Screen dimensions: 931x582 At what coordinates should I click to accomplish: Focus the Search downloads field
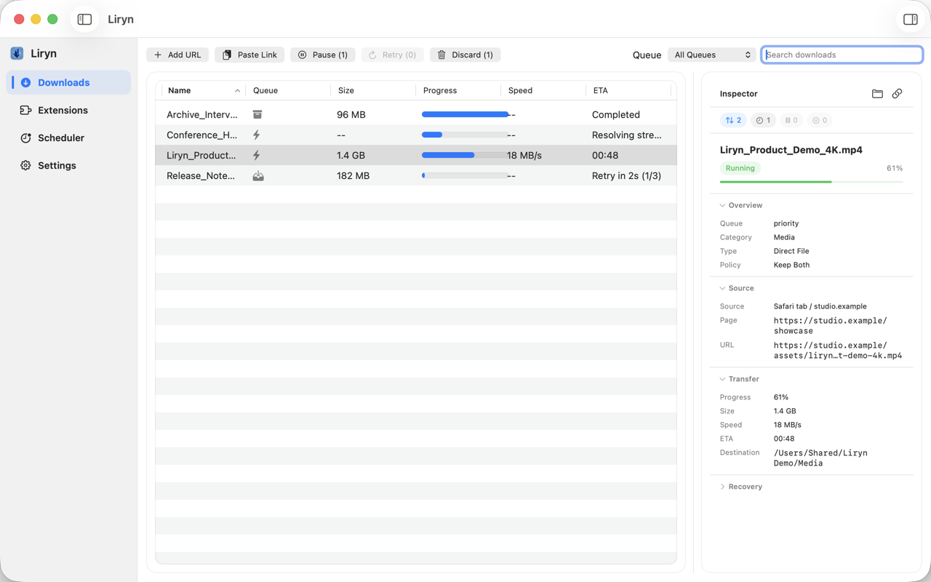[x=842, y=55]
